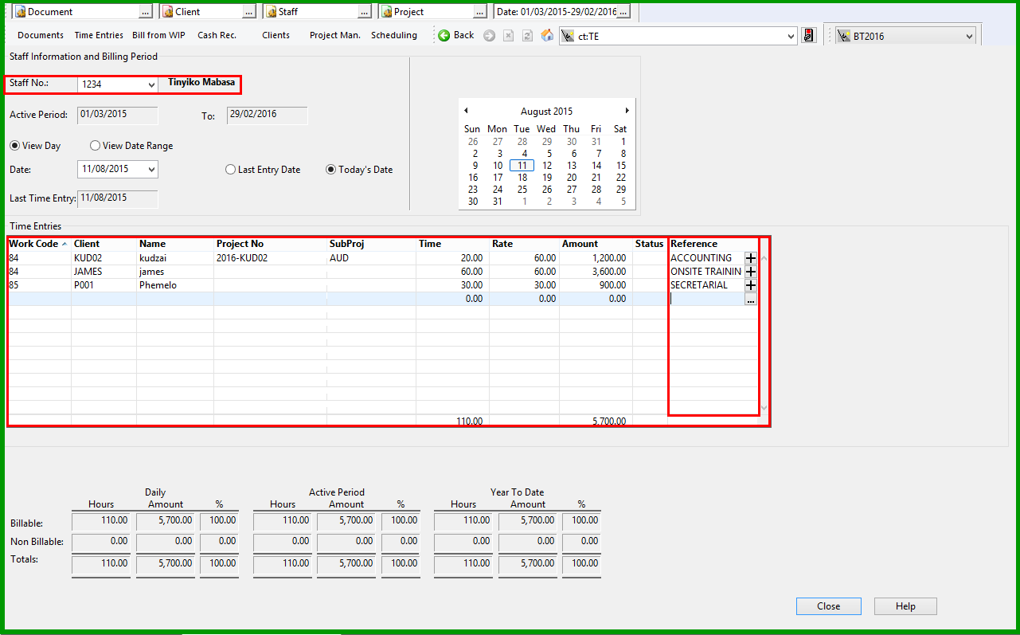Select the Last Entry Date radio option
The image size is (1020, 635).
click(x=231, y=170)
